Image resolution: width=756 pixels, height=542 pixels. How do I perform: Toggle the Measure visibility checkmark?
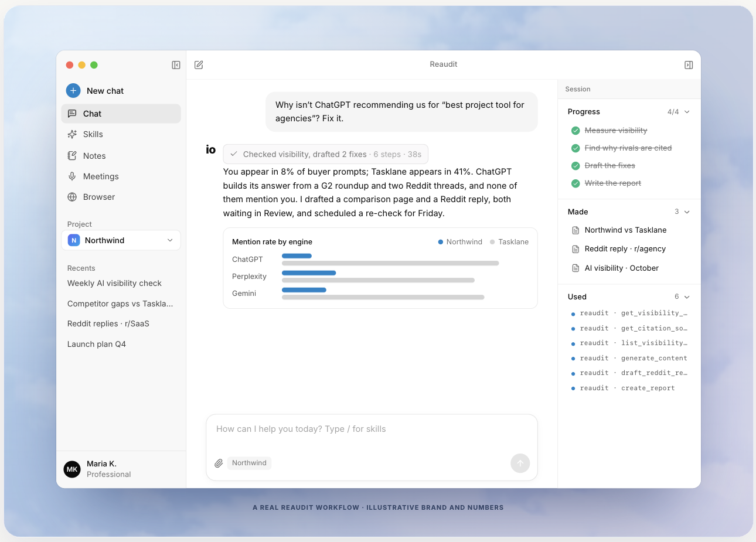(575, 131)
